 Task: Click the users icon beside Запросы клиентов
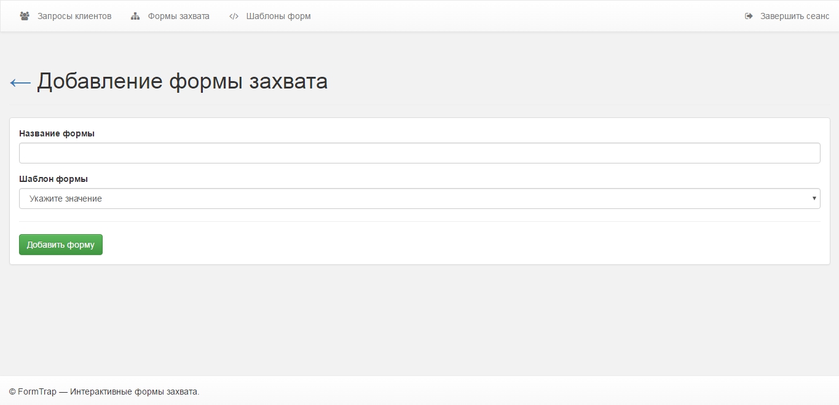coord(25,17)
